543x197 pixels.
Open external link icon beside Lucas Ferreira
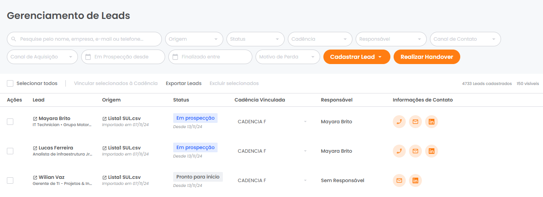[35, 148]
